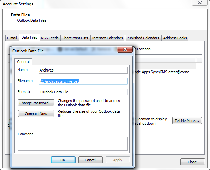This screenshot has height=170, width=210.
Task: Focus the Comment text box
Action: click(x=72, y=144)
